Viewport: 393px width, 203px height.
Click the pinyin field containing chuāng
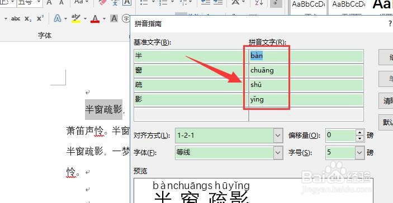coord(306,70)
